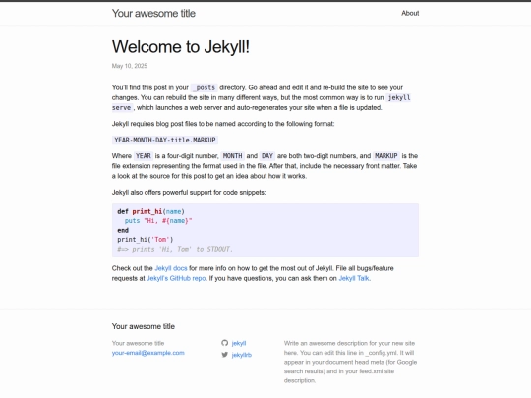This screenshot has width=531, height=398.
Task: Open the About page link
Action: tap(410, 13)
